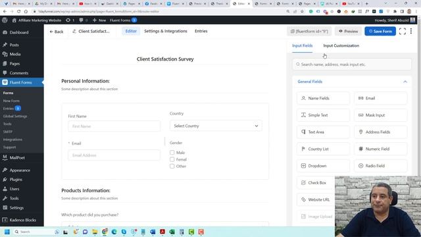The width and height of the screenshot is (421, 237).
Task: Focus the field search box
Action: tap(352, 65)
